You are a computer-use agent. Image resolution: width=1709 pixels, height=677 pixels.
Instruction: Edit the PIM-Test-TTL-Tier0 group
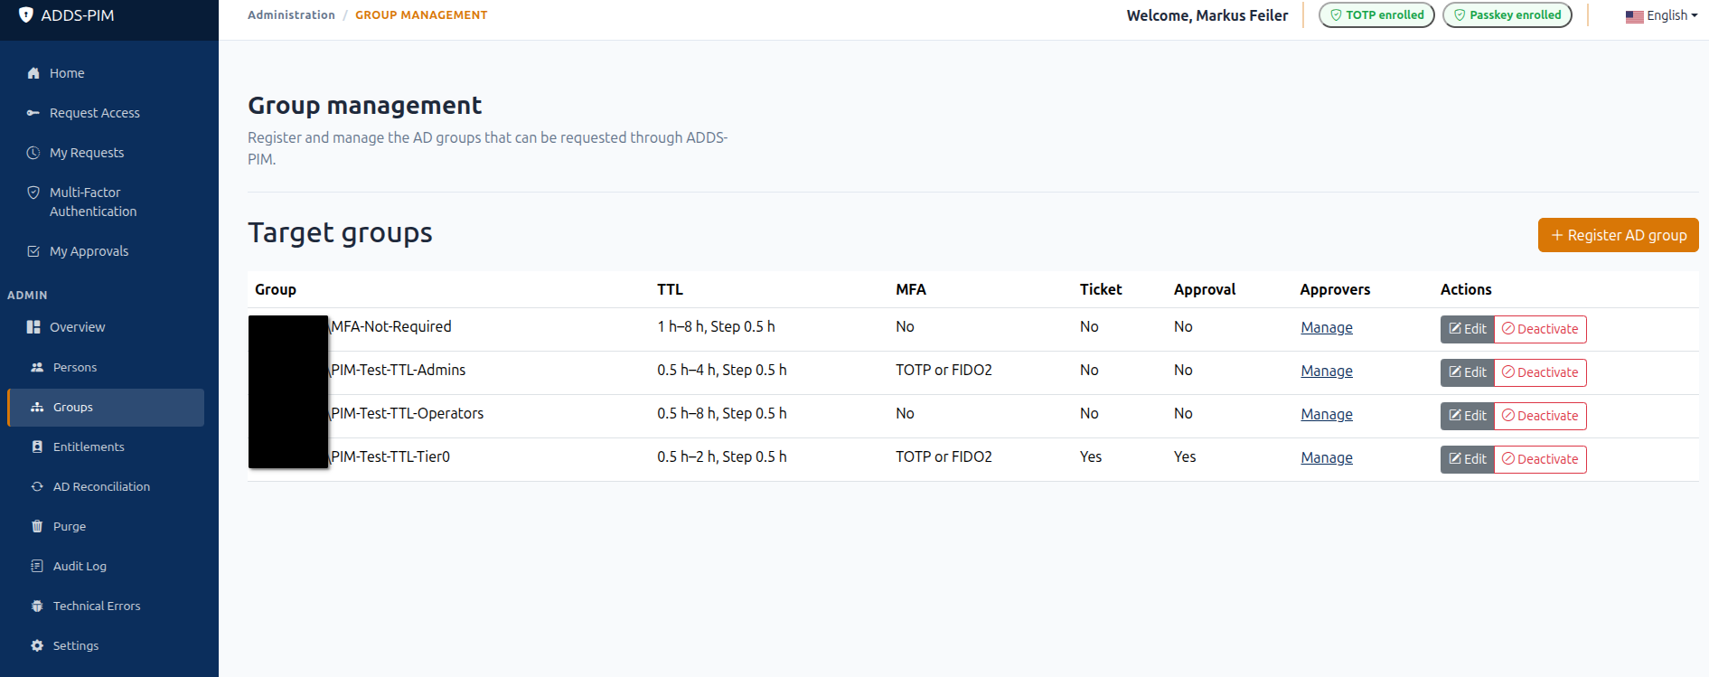(x=1468, y=459)
